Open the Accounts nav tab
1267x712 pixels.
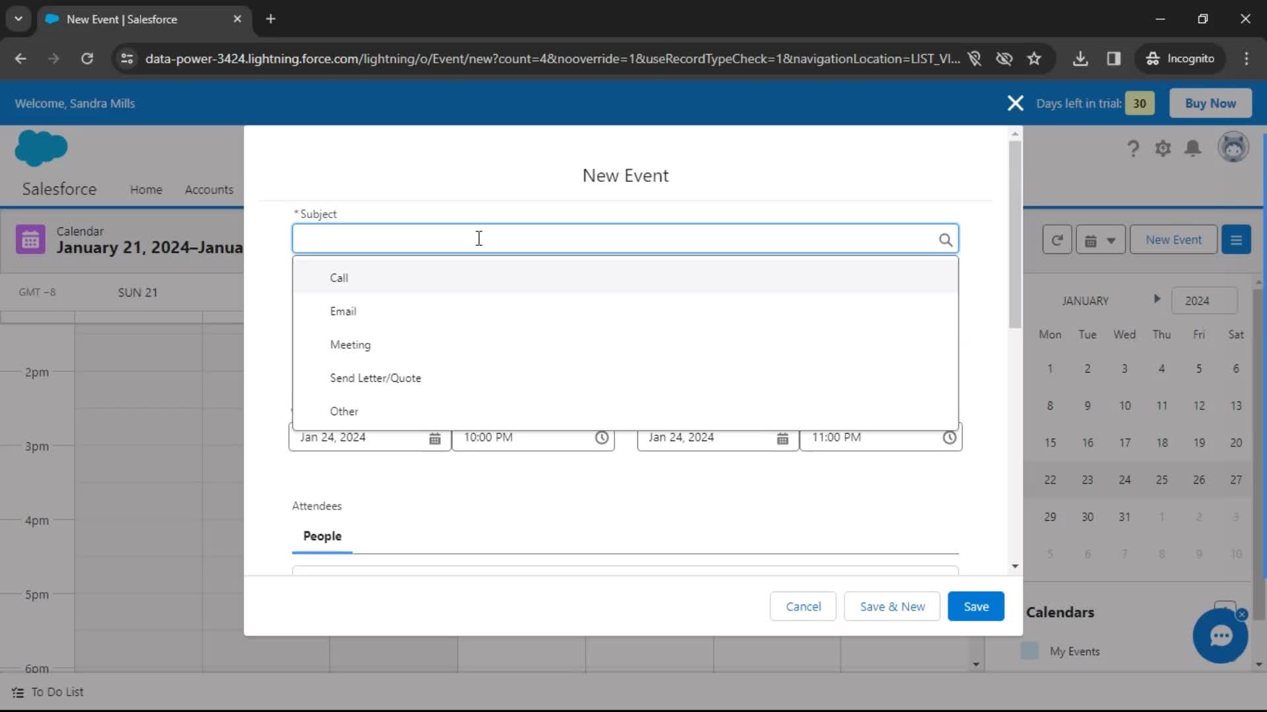click(209, 190)
